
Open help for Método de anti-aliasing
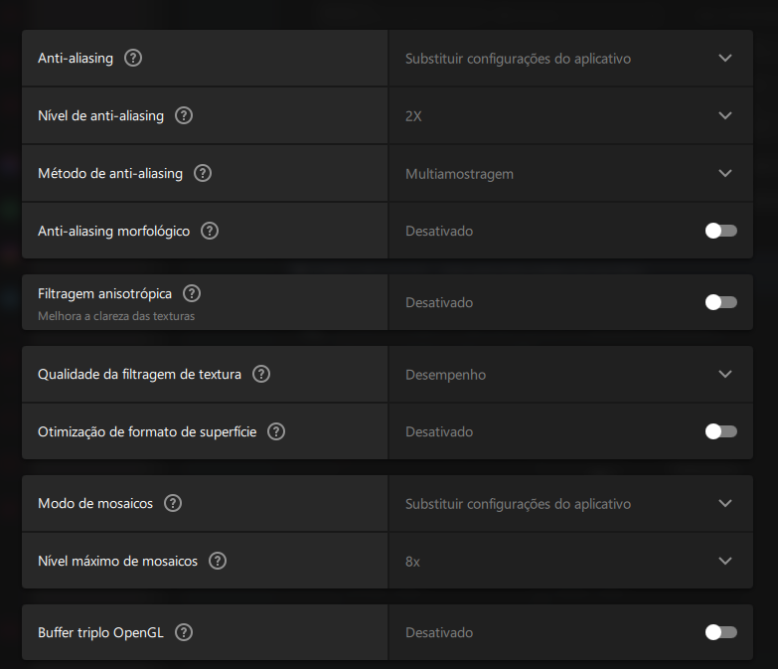(x=203, y=173)
